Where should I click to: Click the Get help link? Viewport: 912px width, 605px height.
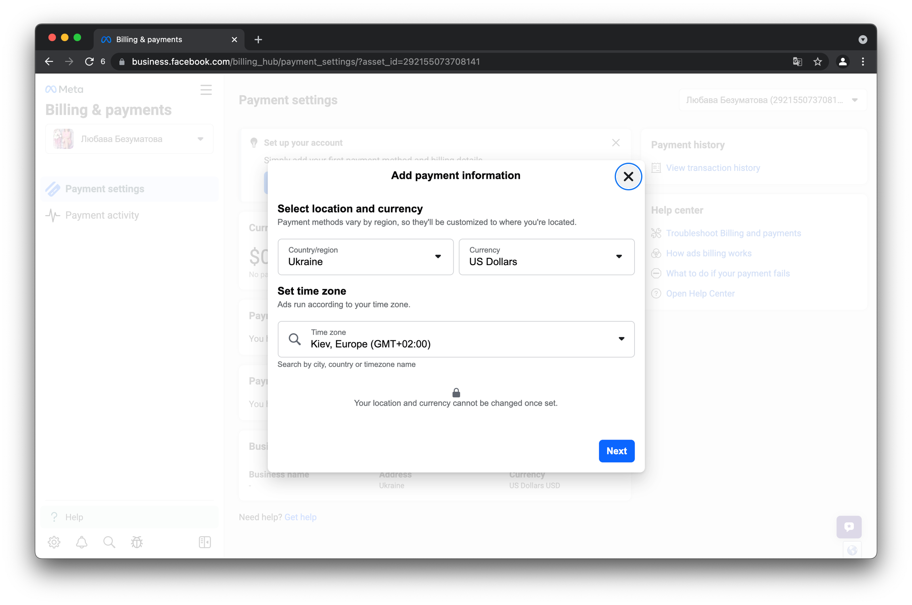tap(300, 517)
